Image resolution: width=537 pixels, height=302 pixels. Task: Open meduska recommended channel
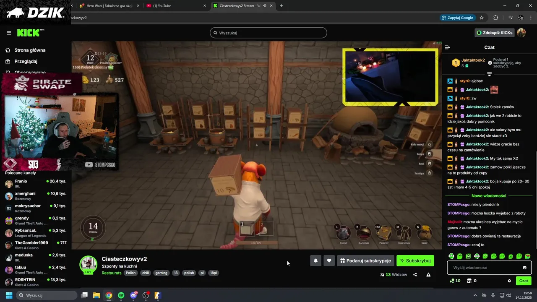[x=36, y=257]
